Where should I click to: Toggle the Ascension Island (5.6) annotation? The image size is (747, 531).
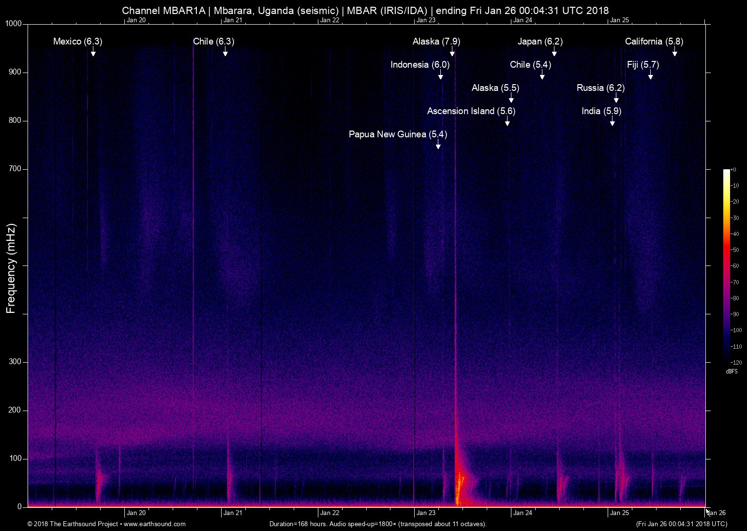[471, 111]
